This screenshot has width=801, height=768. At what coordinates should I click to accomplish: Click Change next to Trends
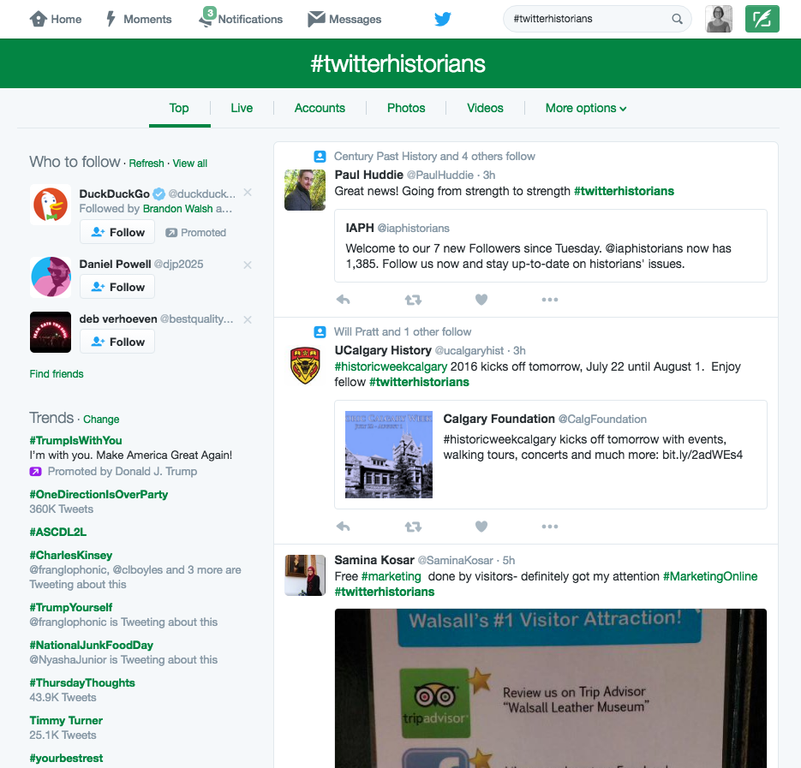pyautogui.click(x=101, y=420)
